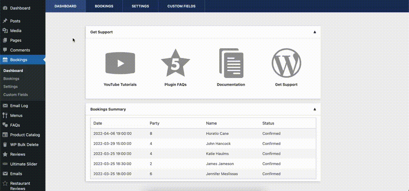409x191 pixels.
Task: Click the Plugin FAQs label
Action: (175, 84)
